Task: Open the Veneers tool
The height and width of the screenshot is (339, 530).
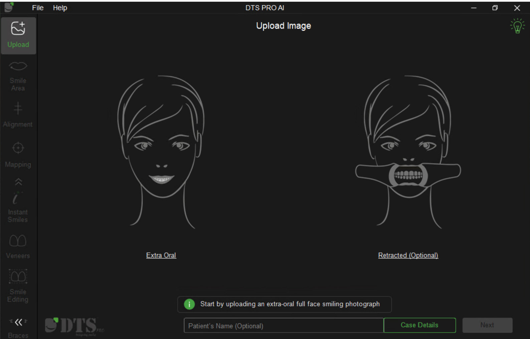Action: coord(18,247)
